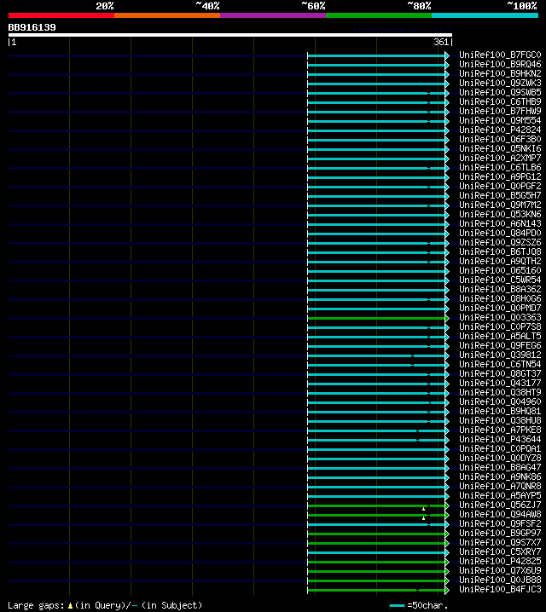Open the UniRef100_Q8GT37 hit
Viewport: 546px width, 612px height.
500,373
